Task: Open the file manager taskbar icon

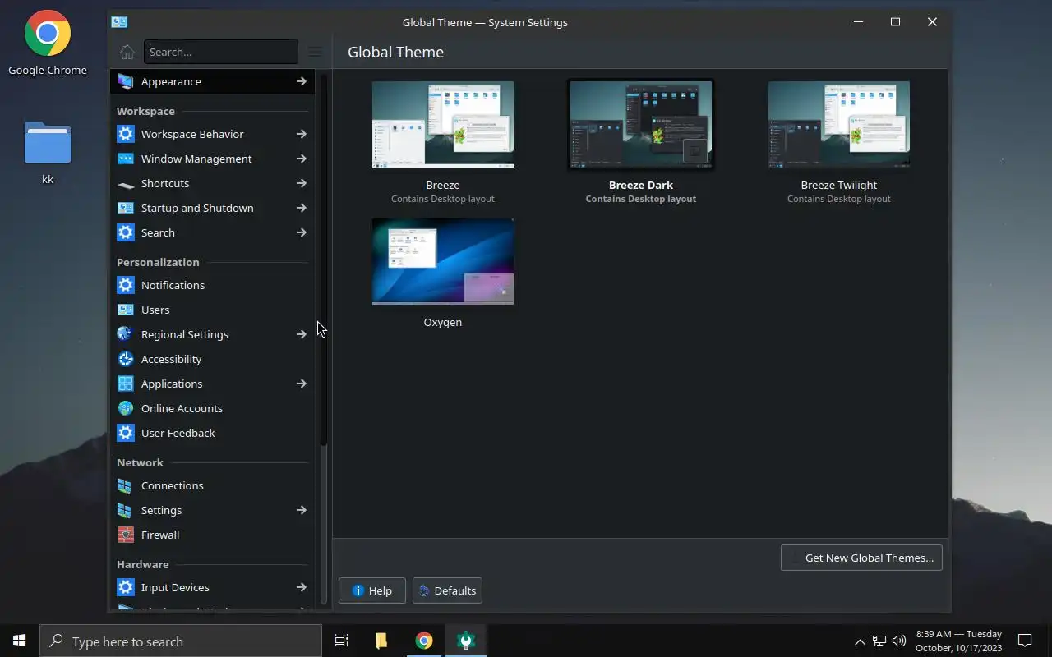Action: 381,641
